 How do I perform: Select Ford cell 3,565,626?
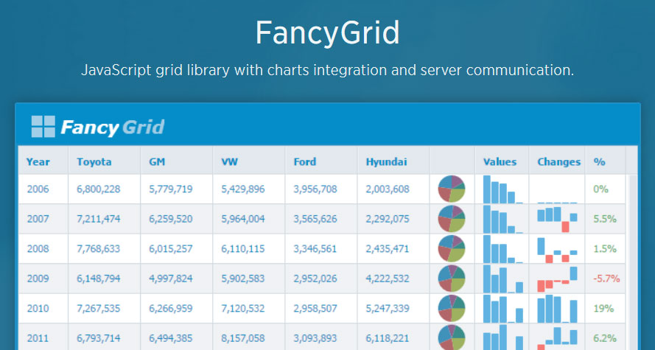click(x=321, y=219)
